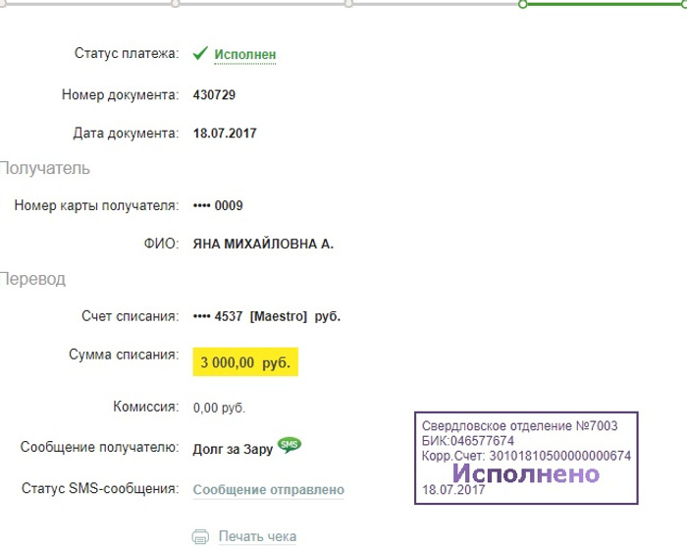687x549 pixels.
Task: Click the recipient name ЯНА МИХАЙЛОВНА А.
Action: coord(263,244)
